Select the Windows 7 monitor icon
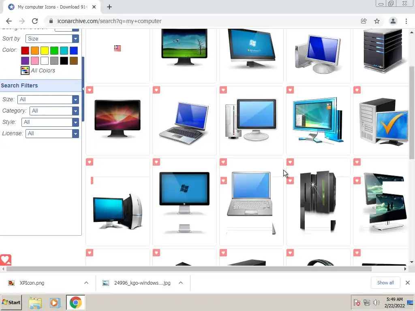 coord(251,48)
